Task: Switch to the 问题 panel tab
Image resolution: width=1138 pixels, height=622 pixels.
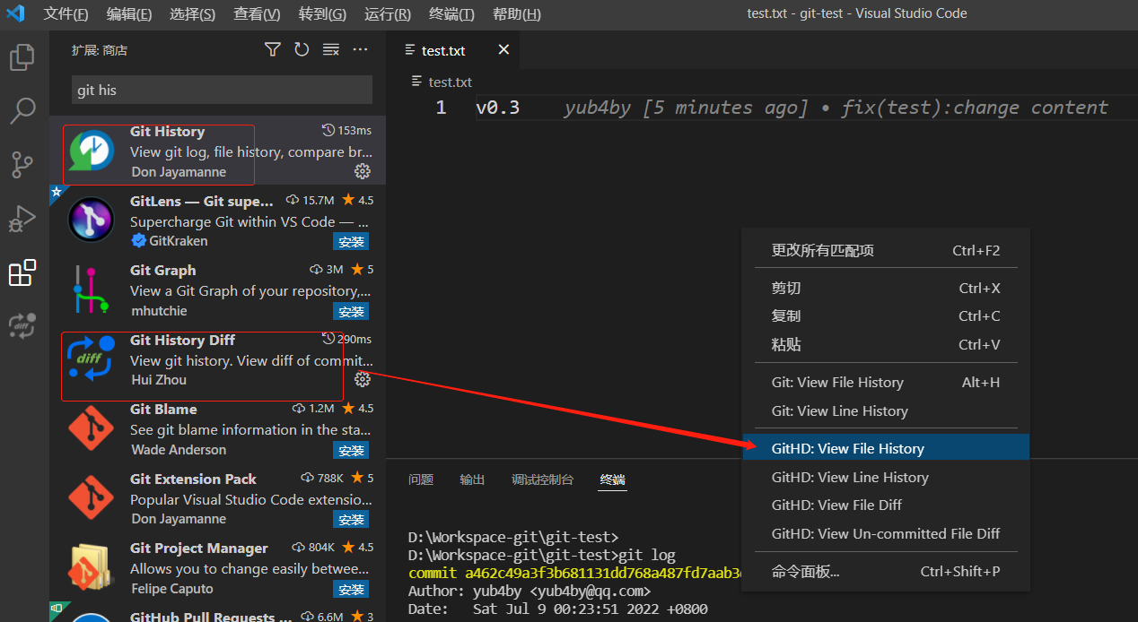Action: [x=421, y=479]
